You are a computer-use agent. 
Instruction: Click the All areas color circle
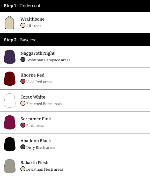tap(23, 25)
